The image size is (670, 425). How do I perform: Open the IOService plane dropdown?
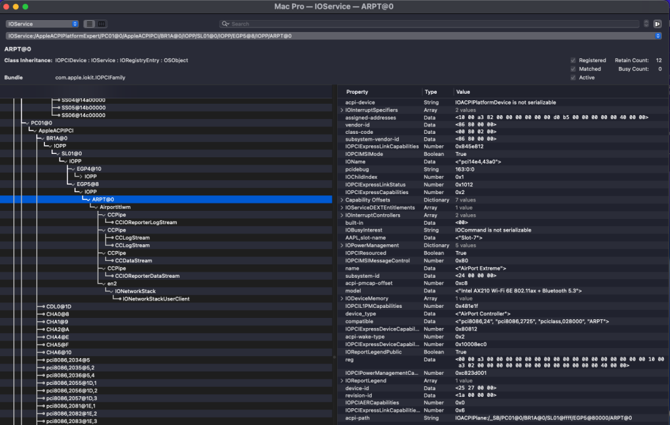(x=42, y=24)
